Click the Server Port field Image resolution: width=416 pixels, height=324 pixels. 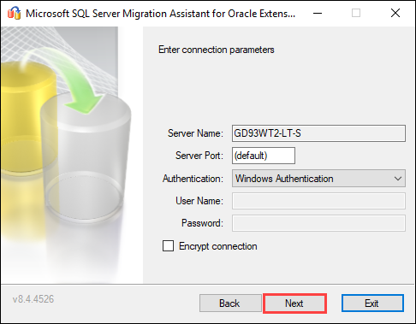click(x=264, y=156)
